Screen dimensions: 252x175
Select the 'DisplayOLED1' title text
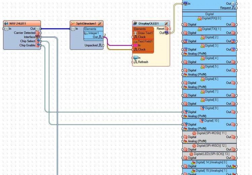tap(149, 24)
